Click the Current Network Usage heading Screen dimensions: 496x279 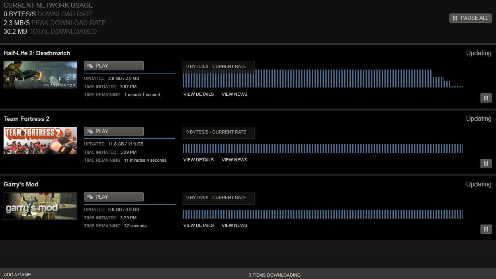tap(48, 6)
